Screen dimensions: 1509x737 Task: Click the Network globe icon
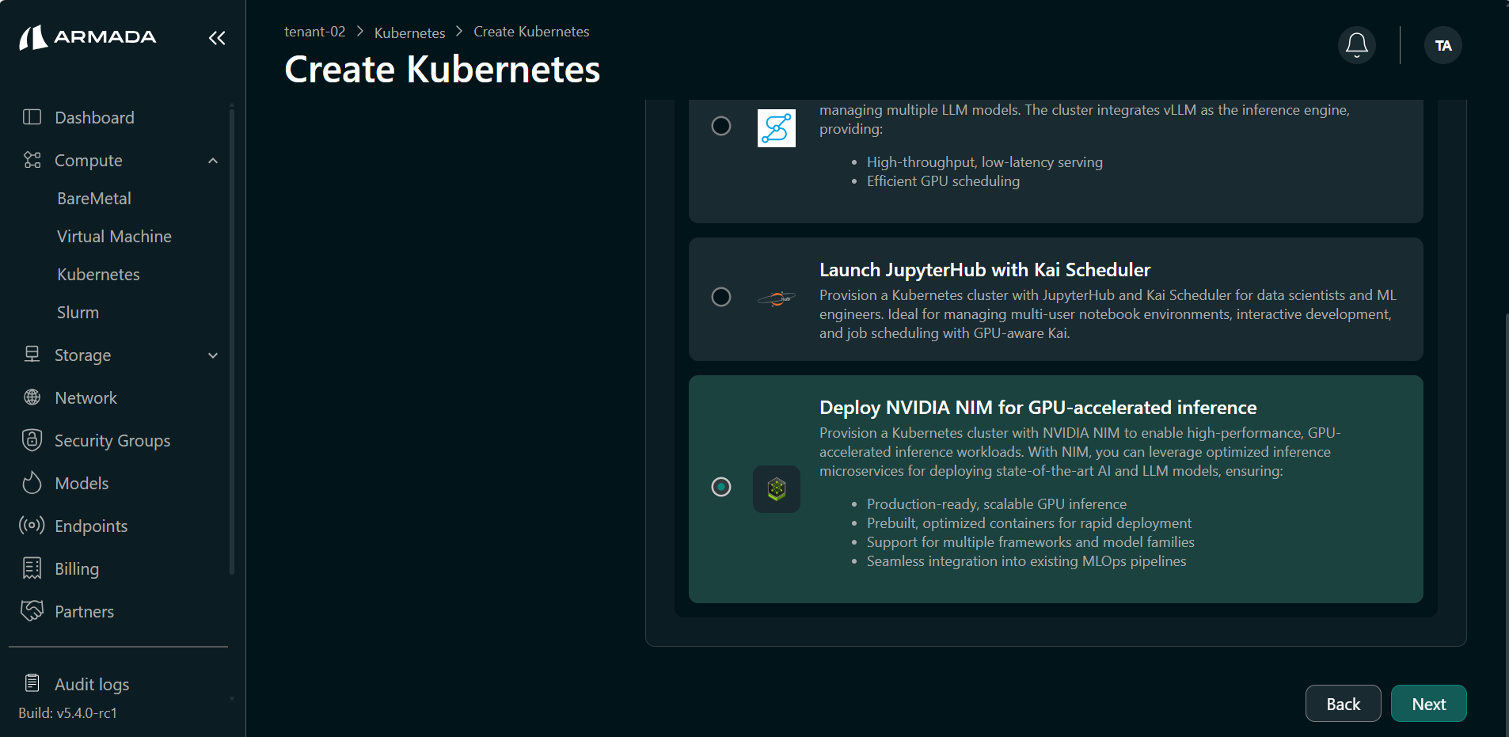click(x=32, y=397)
